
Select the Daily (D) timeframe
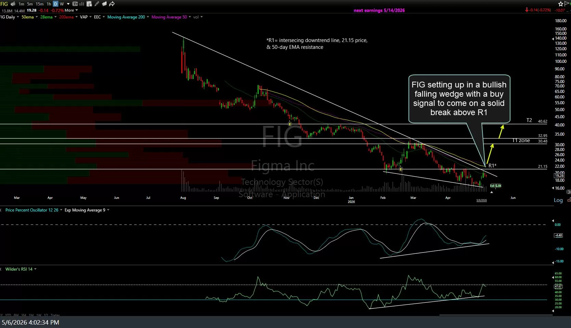(55, 4)
